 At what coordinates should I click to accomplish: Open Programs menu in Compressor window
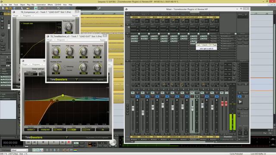(x=27, y=15)
